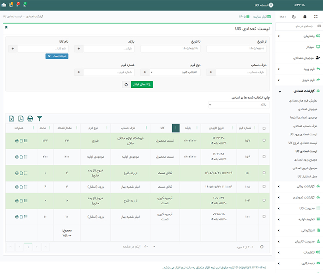This screenshot has height=273, width=323.
Task: Add an account party via plus button
Action: [211, 72]
